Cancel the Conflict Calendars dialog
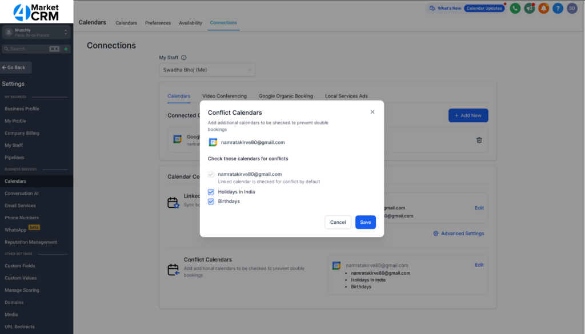This screenshot has width=585, height=334. tap(338, 222)
